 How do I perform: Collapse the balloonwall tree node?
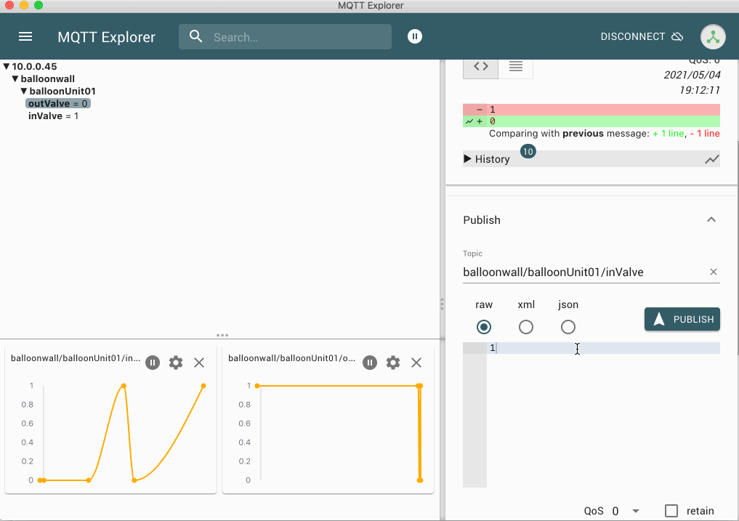click(15, 78)
